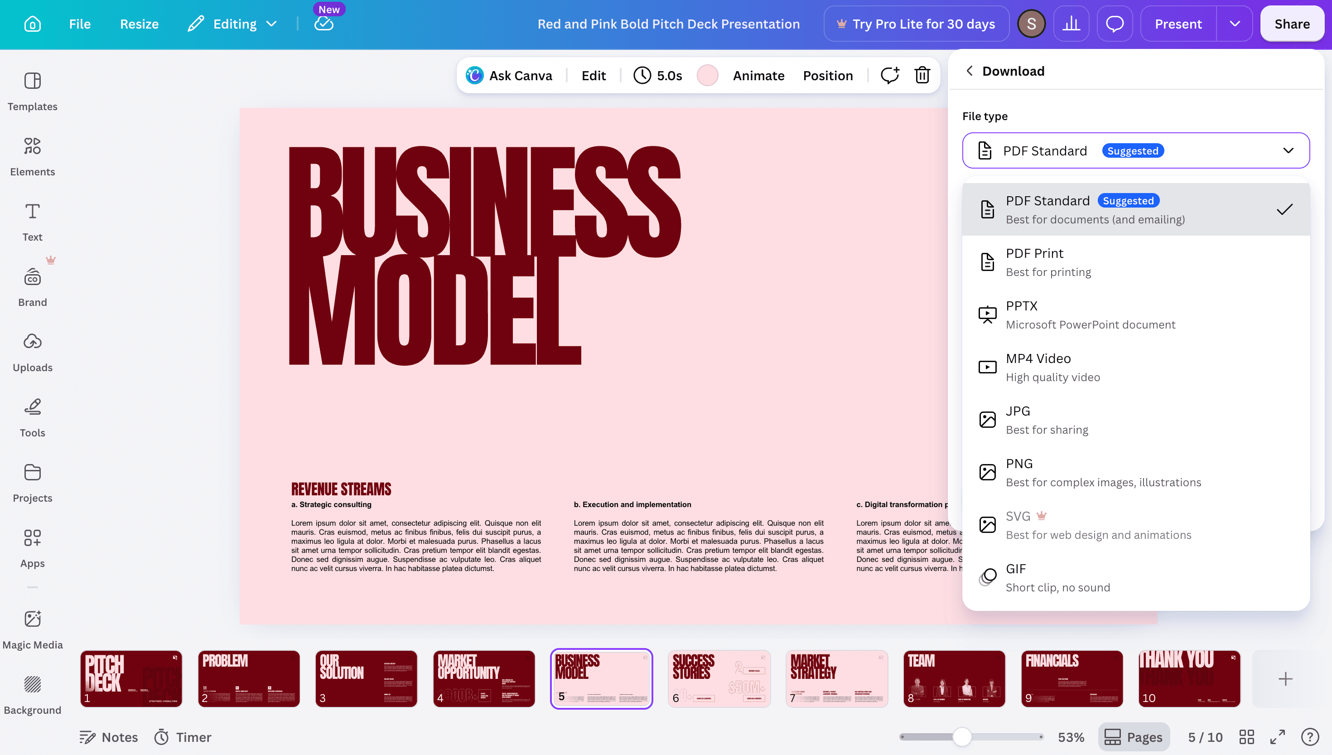This screenshot has height=755, width=1332.
Task: Open page 7 Market Strategy thumbnail
Action: click(x=837, y=679)
